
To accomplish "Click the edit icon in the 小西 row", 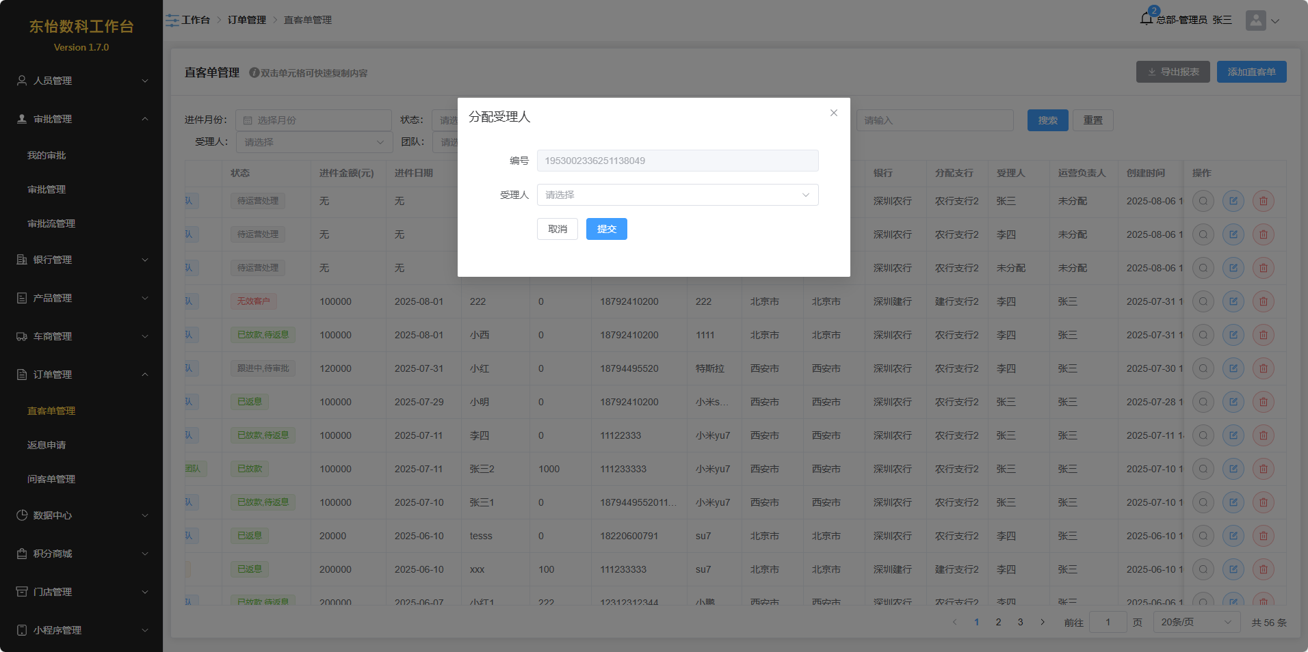I will pos(1233,335).
